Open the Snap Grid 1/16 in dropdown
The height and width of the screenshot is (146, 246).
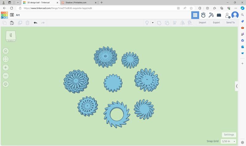(x=228, y=141)
